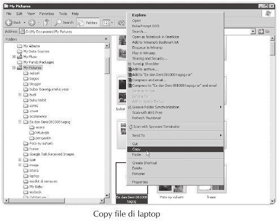Toggle the Folders pane button
The height and width of the screenshot is (222, 279).
(x=88, y=23)
